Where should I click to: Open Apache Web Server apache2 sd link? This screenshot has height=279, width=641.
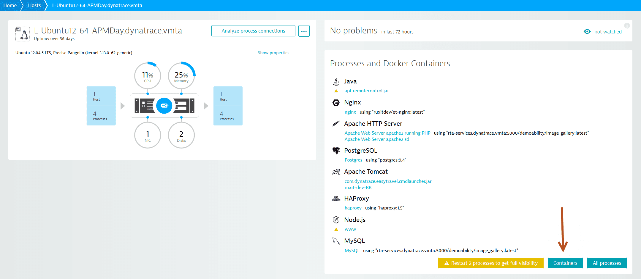click(x=377, y=139)
